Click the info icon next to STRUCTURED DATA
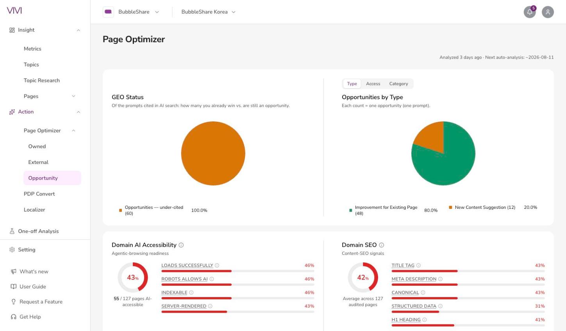This screenshot has height=331, width=566. tap(440, 306)
